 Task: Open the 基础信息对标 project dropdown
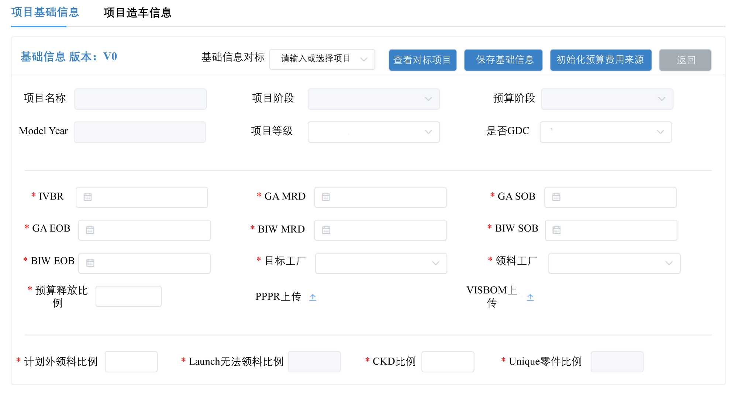[x=322, y=59]
